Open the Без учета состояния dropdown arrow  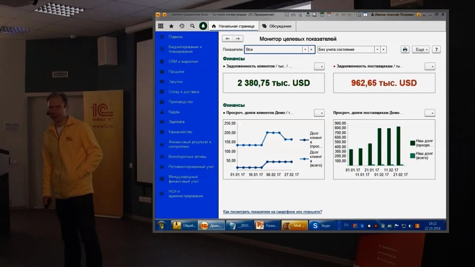tap(378, 49)
